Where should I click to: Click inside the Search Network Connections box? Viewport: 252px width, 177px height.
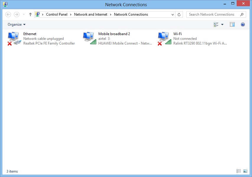pos(213,14)
